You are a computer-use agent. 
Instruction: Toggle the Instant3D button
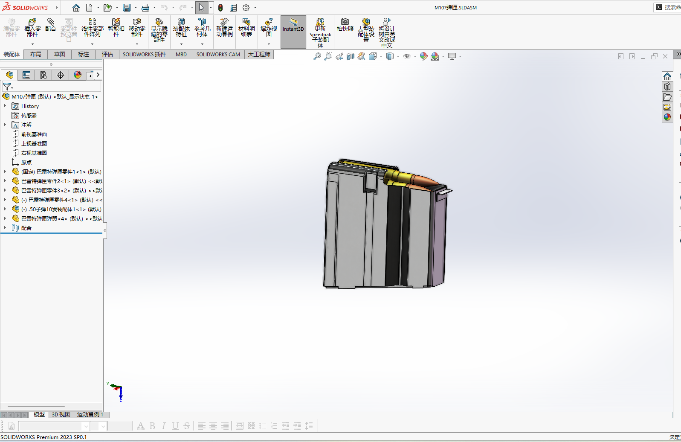click(x=293, y=32)
